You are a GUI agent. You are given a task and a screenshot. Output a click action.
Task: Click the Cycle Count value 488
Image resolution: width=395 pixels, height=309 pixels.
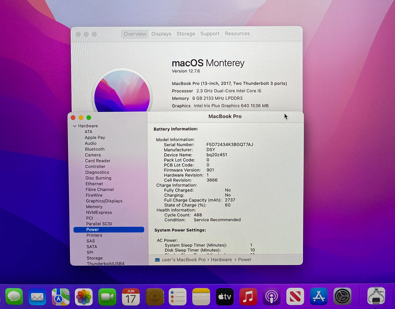tap(198, 215)
